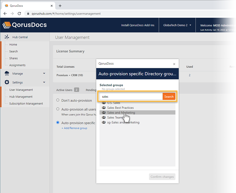Choose Sales Best Practices from results
236x193 pixels.
click(x=120, y=108)
